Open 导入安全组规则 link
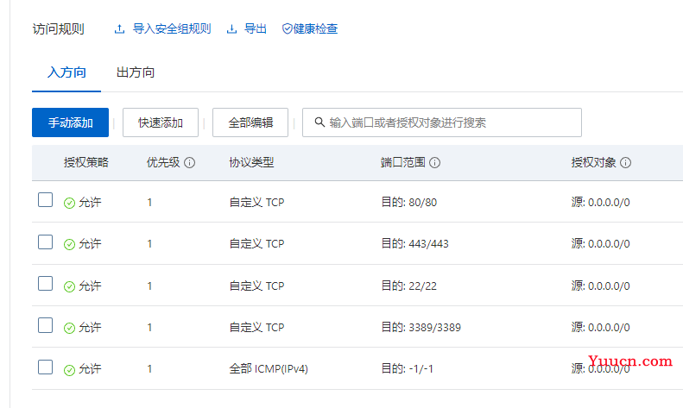Viewport: 683px width, 408px height. pyautogui.click(x=172, y=29)
